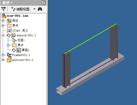Click the top-level 原点 folder icon
This screenshot has height=105, width=137.
pos(9,25)
